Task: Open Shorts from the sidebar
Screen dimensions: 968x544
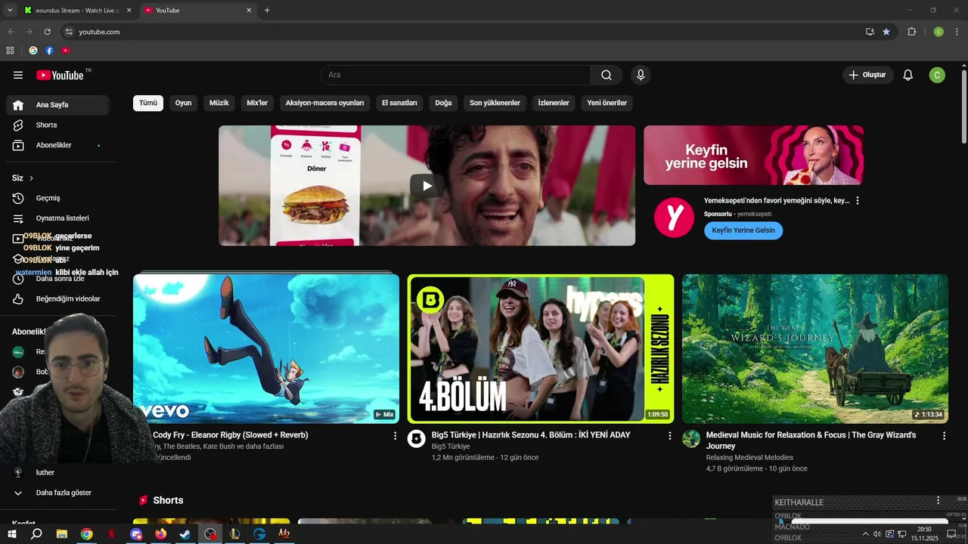Action: pos(57,125)
